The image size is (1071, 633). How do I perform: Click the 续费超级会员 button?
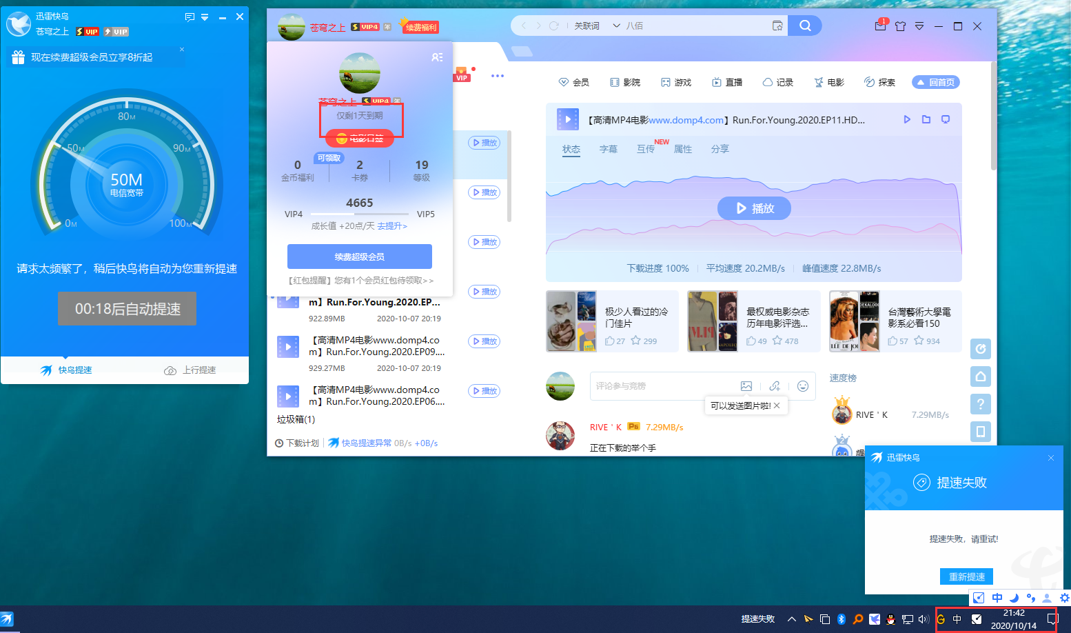tap(359, 257)
